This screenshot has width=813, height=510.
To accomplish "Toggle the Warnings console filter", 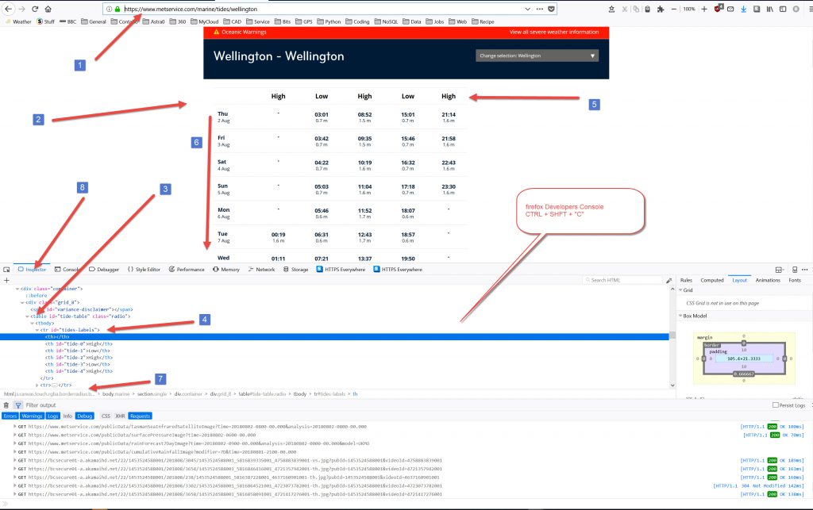I will click(x=33, y=416).
